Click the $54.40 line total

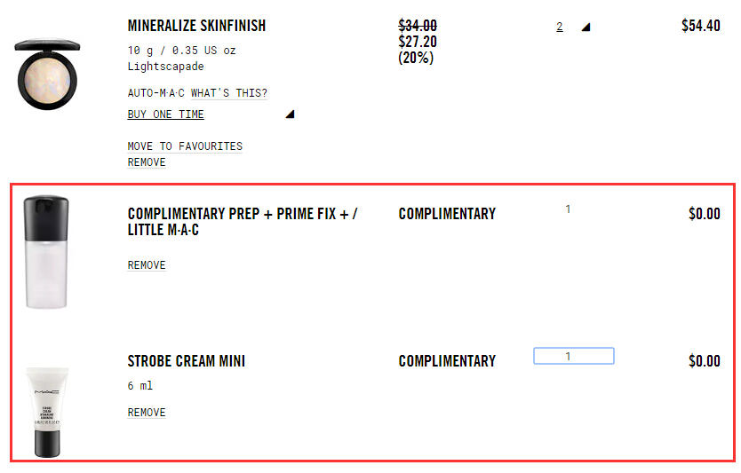pyautogui.click(x=700, y=26)
